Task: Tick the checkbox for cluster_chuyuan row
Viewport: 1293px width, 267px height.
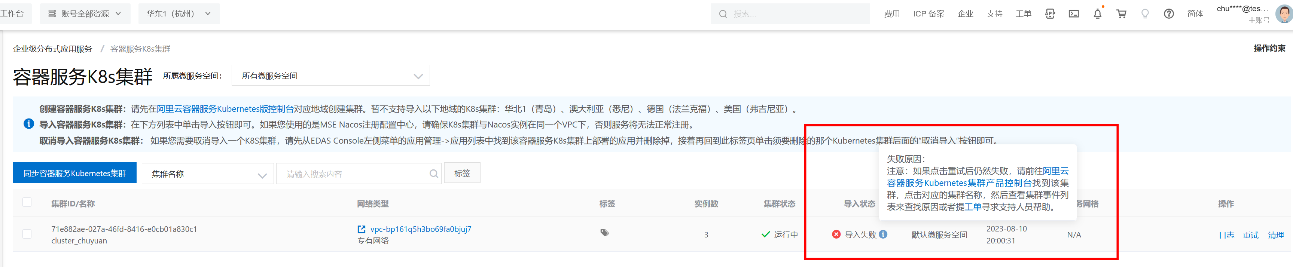Action: [x=27, y=234]
